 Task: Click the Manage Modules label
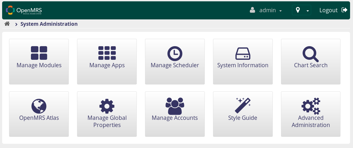39,65
